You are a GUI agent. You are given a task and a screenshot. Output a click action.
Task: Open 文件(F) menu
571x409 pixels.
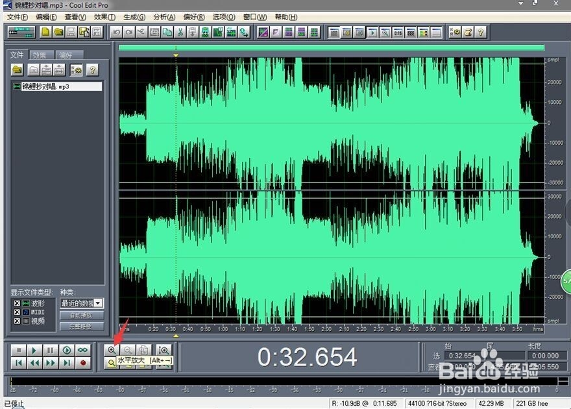[x=17, y=17]
